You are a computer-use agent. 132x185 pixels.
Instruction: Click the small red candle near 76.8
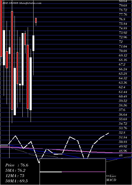(36, 20)
